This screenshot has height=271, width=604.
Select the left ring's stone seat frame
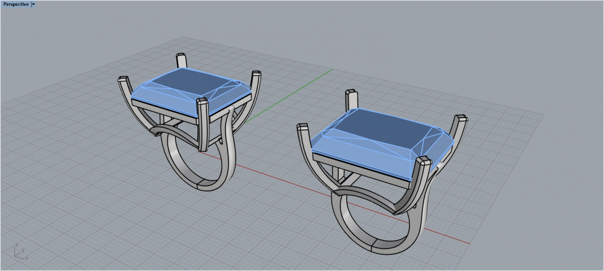(x=166, y=109)
